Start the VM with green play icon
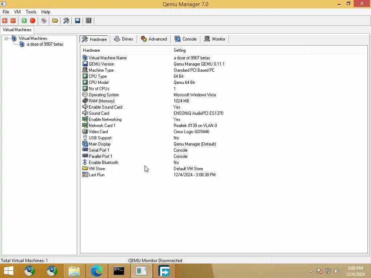371x278 pixels. click(24, 21)
